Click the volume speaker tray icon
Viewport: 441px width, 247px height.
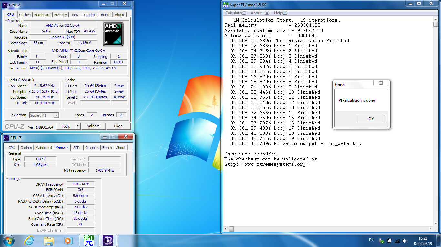click(x=404, y=241)
